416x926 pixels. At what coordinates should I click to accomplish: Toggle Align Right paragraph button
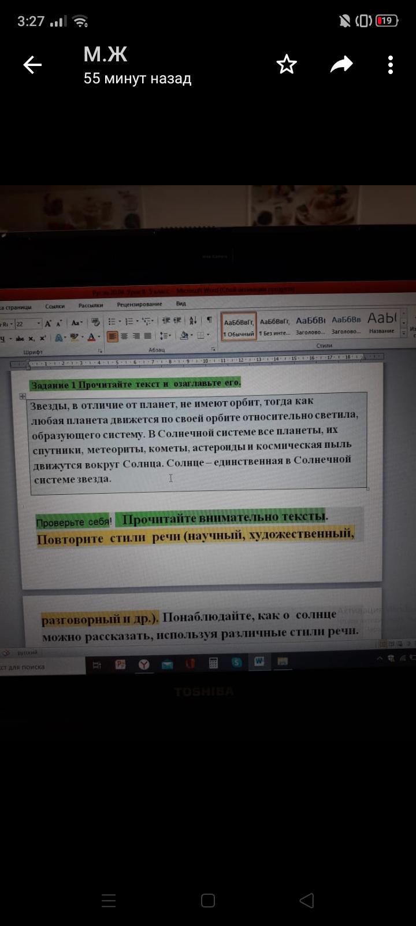click(x=136, y=336)
